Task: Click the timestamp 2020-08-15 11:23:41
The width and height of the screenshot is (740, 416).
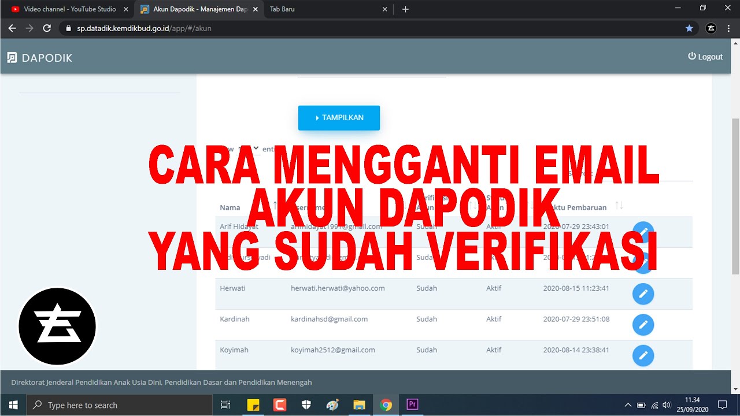Action: click(x=576, y=288)
